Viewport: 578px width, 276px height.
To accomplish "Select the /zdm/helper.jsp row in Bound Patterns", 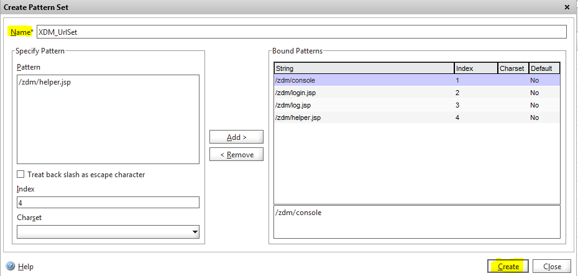I will pyautogui.click(x=364, y=117).
